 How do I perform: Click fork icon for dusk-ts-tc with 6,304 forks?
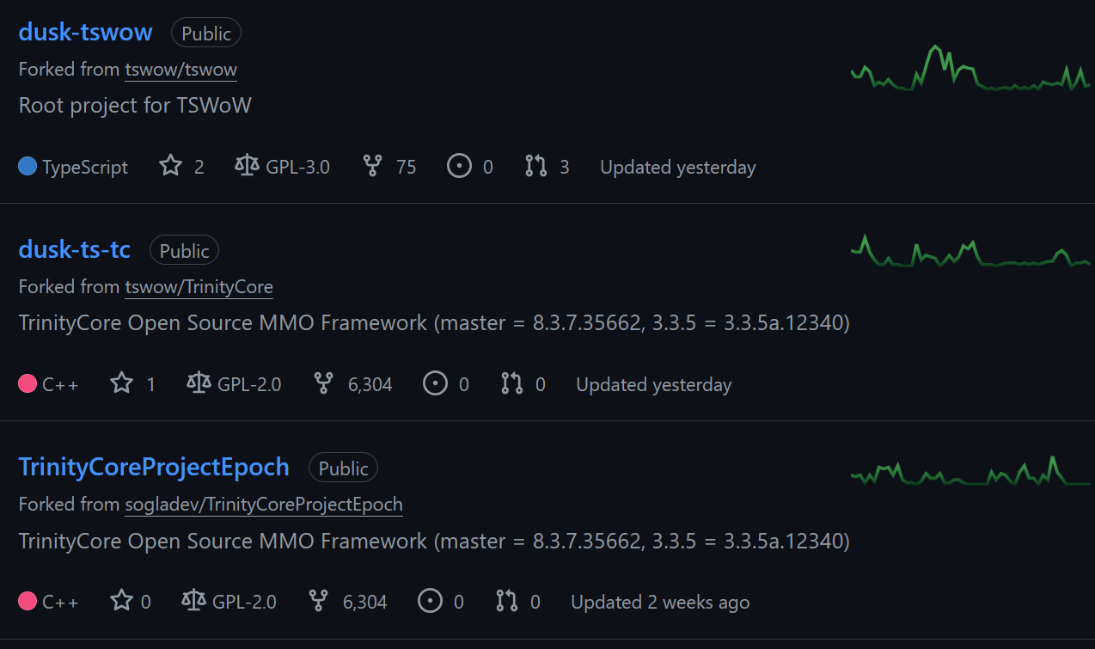324,383
